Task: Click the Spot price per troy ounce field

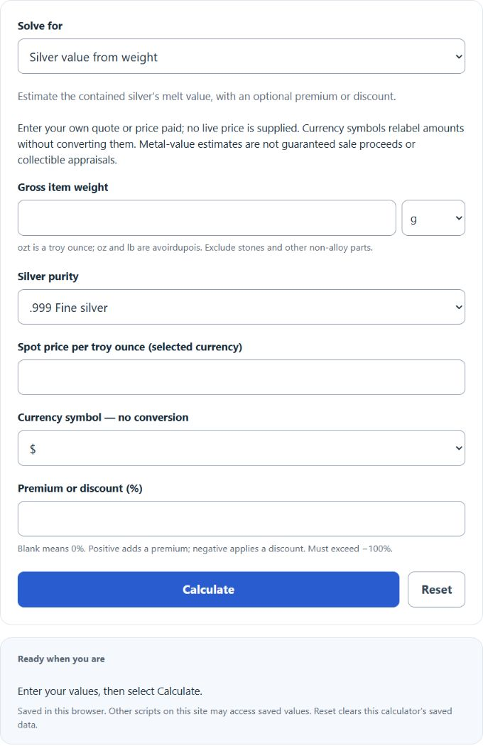Action: 241,377
